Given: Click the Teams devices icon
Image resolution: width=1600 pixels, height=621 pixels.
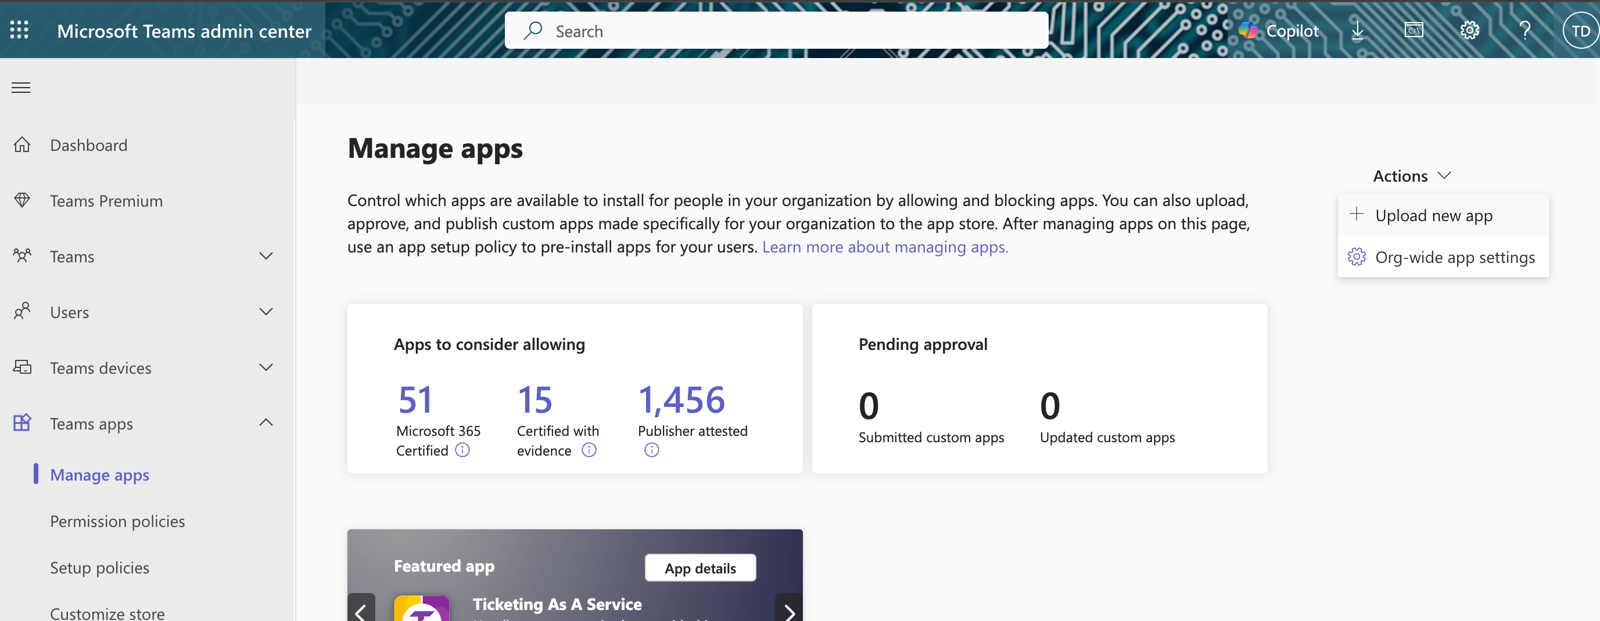Looking at the screenshot, I should point(22,367).
